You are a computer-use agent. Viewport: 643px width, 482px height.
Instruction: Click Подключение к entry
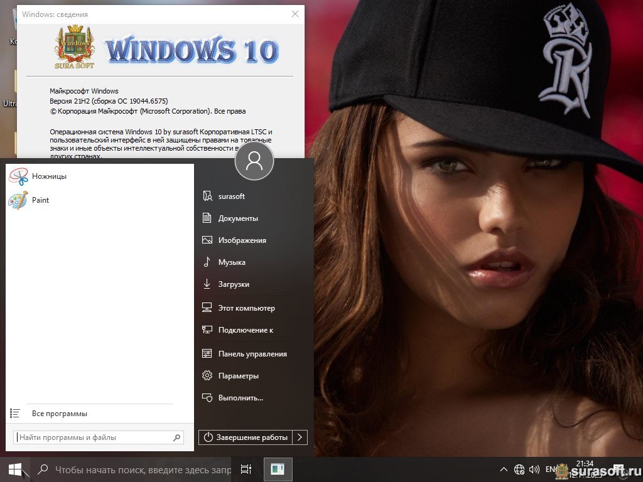point(245,330)
